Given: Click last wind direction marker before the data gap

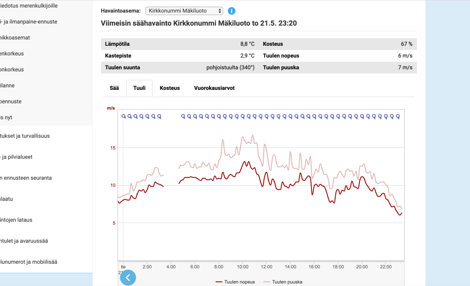Looking at the screenshot, I should coord(159,116).
